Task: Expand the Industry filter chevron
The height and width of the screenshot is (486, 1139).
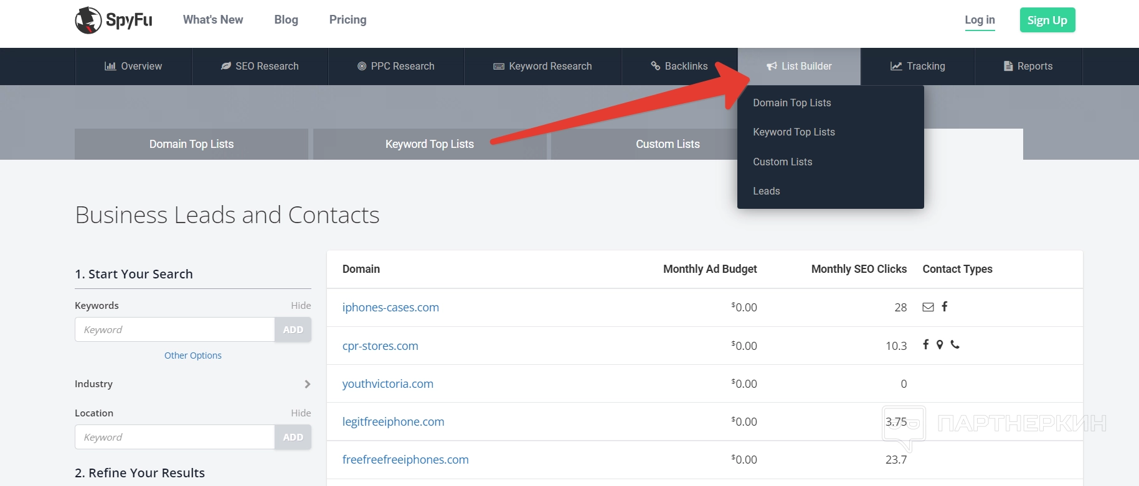Action: click(307, 384)
